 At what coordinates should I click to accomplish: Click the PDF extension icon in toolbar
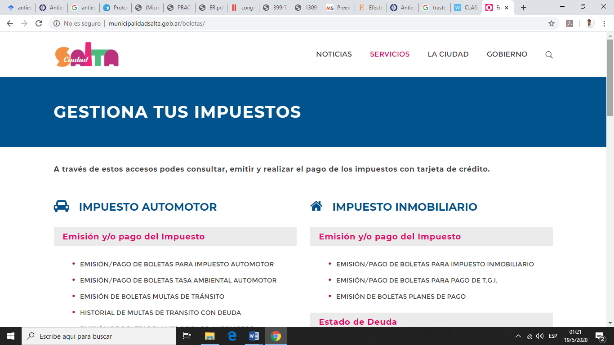click(570, 23)
